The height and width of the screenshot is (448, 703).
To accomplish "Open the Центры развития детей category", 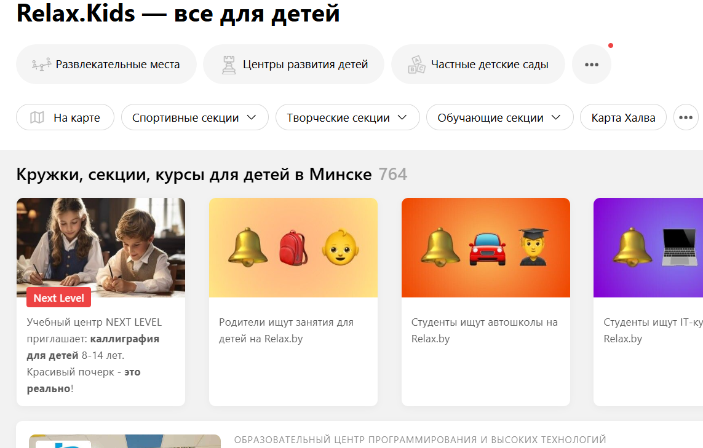I will (293, 64).
